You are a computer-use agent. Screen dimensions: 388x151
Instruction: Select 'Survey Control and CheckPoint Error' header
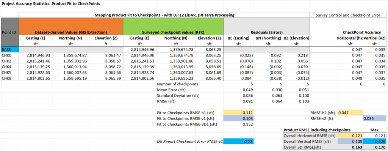click(348, 15)
